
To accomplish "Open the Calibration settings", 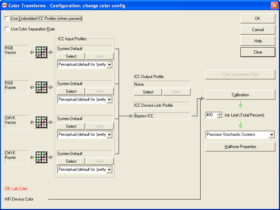I will (240, 95).
